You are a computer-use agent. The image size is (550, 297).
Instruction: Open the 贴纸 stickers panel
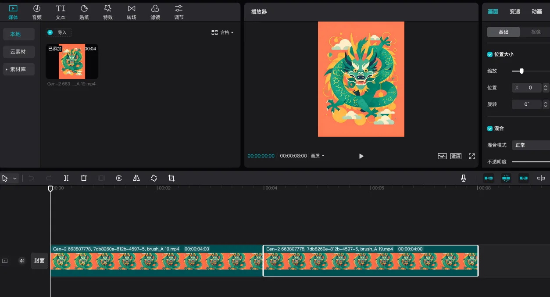(84, 12)
